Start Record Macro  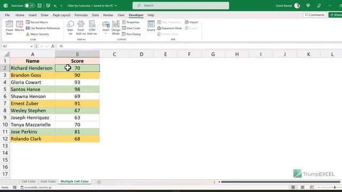coord(37,22)
